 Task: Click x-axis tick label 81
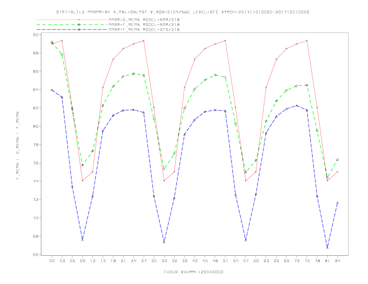pyautogui.click(x=328, y=261)
